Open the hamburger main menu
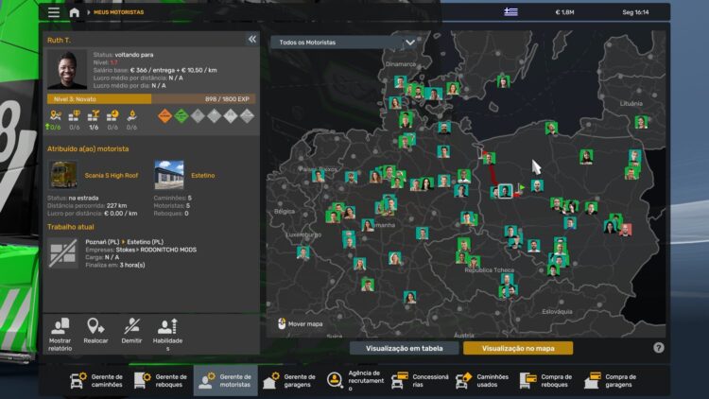Screen dimensions: 709x399 (x=54, y=12)
